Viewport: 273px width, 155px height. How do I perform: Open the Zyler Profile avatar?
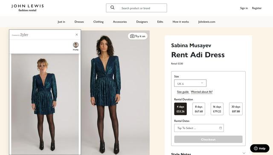[x=76, y=45]
